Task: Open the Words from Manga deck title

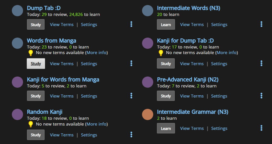Action: [51, 41]
